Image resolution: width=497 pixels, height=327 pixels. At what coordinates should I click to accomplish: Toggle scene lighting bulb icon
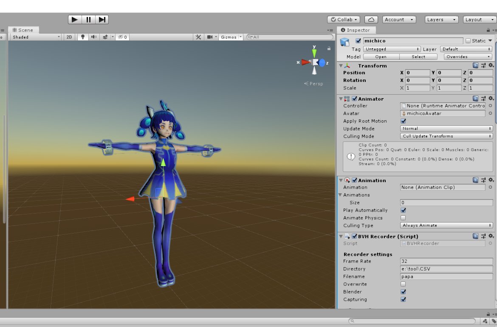[x=83, y=37]
